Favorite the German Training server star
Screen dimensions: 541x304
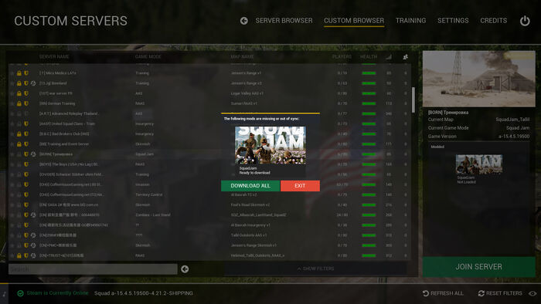(x=12, y=103)
